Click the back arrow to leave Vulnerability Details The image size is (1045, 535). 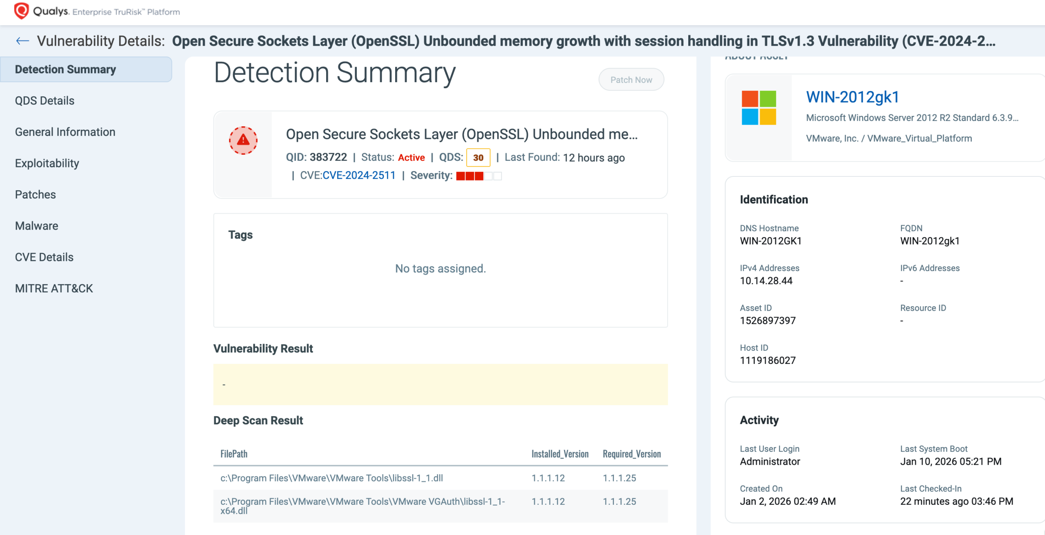(x=22, y=40)
